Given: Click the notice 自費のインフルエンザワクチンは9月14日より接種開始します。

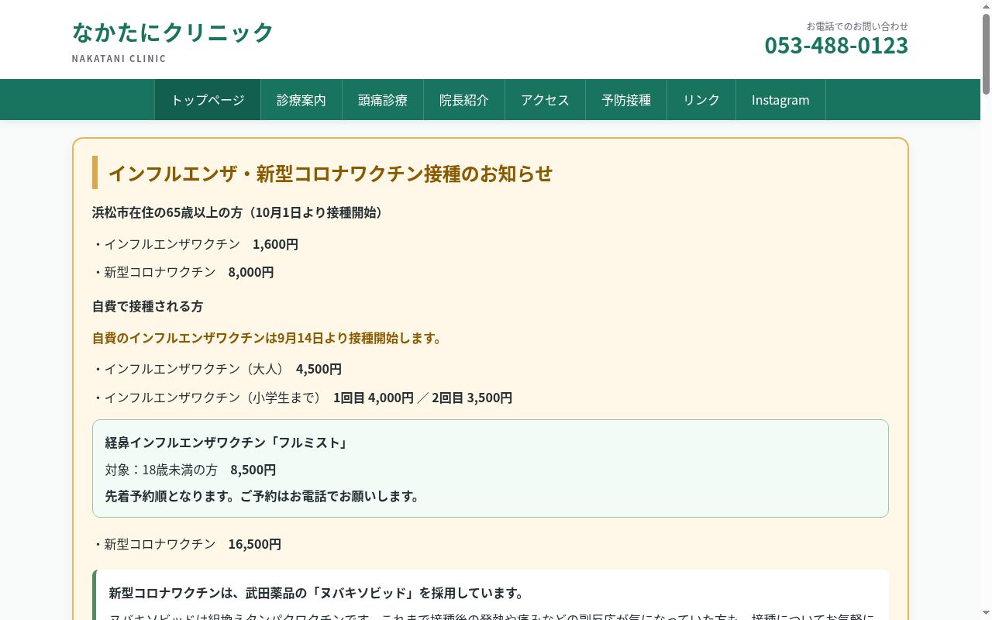Looking at the screenshot, I should coord(268,338).
